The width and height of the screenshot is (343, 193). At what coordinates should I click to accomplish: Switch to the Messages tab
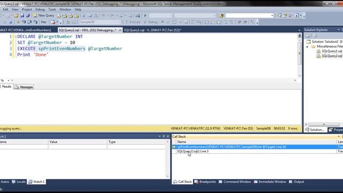coord(24,87)
